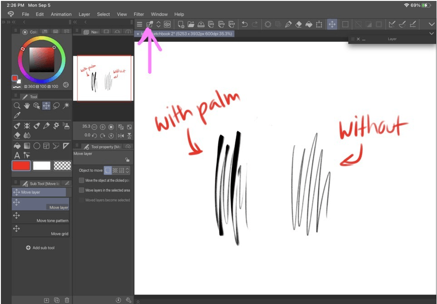The width and height of the screenshot is (437, 304).
Task: Select the Lasso selection tool
Action: [56, 106]
